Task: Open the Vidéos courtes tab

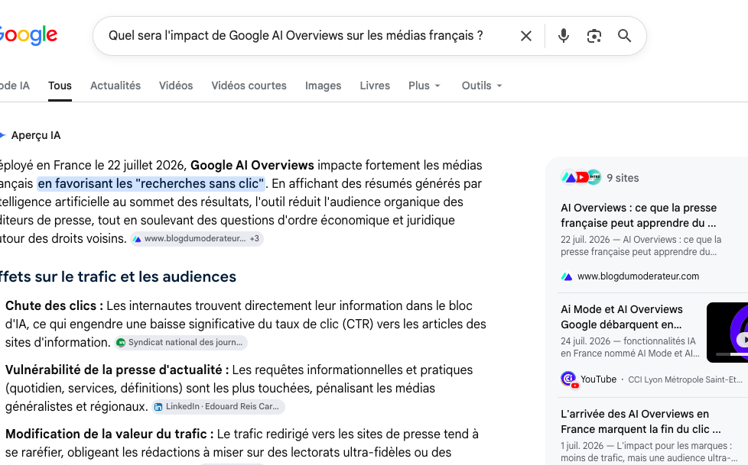Action: 249,86
